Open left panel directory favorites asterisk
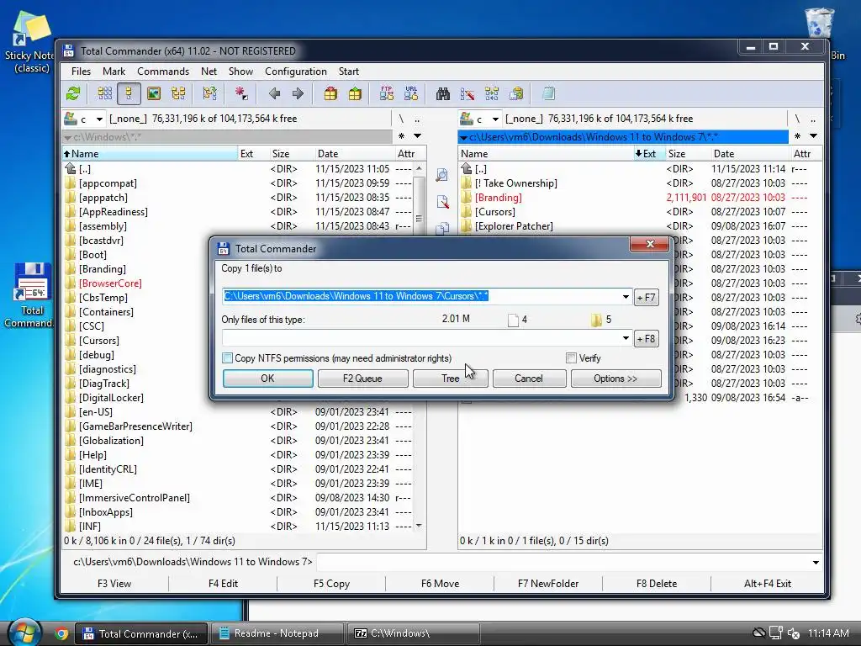 tap(401, 136)
